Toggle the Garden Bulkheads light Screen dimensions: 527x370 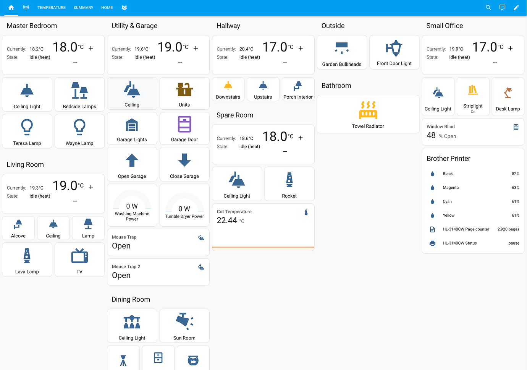(x=342, y=52)
